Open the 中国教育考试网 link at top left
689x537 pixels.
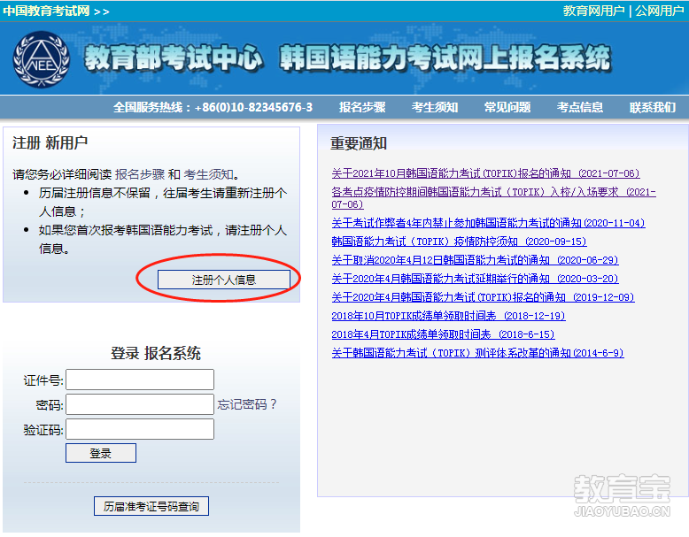pyautogui.click(x=46, y=11)
